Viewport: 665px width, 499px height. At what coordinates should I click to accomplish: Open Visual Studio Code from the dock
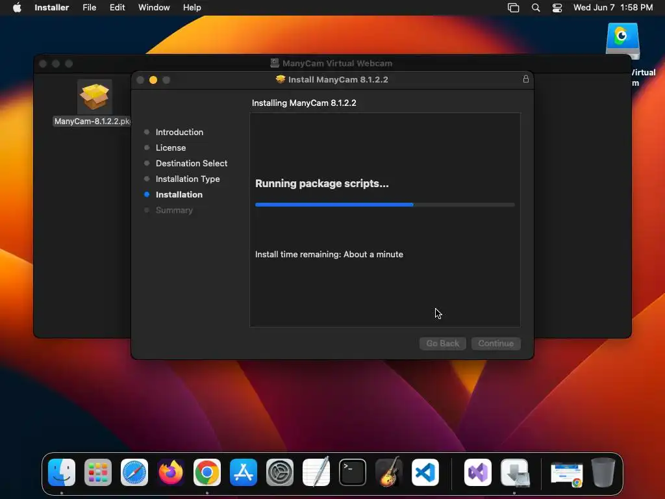tap(425, 472)
